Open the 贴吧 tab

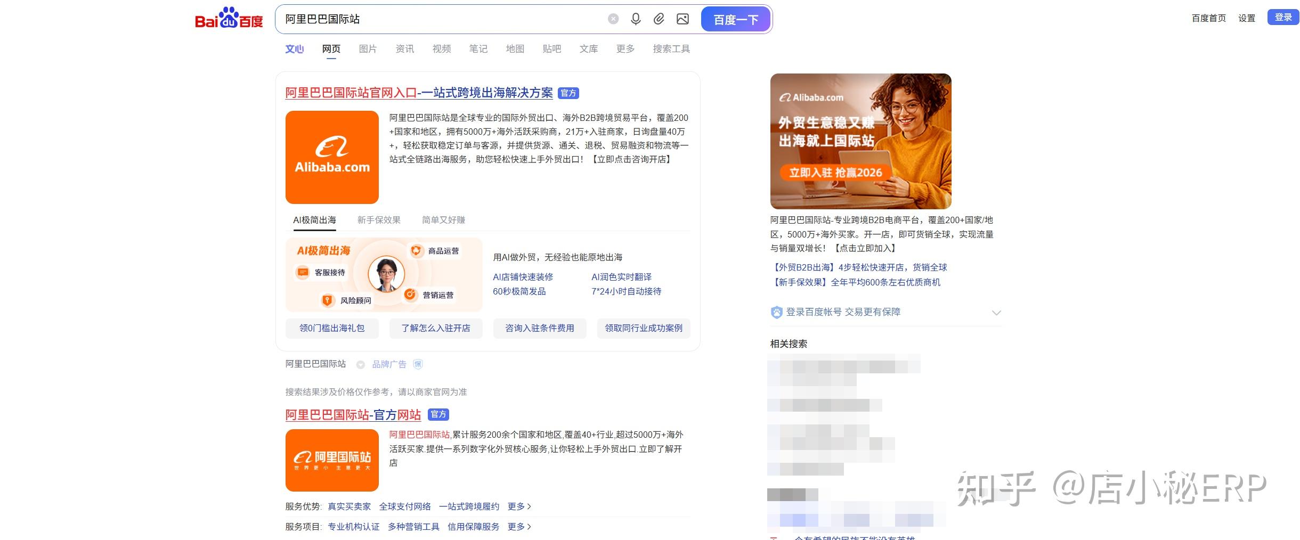tap(552, 49)
